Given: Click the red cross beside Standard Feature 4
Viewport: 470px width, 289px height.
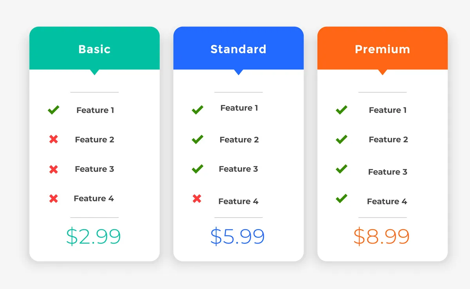Looking at the screenshot, I should tap(197, 199).
